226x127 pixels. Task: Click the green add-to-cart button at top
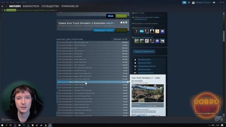(121, 16)
